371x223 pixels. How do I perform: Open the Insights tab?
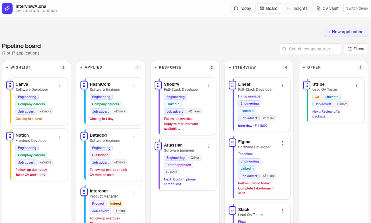pos(297,8)
